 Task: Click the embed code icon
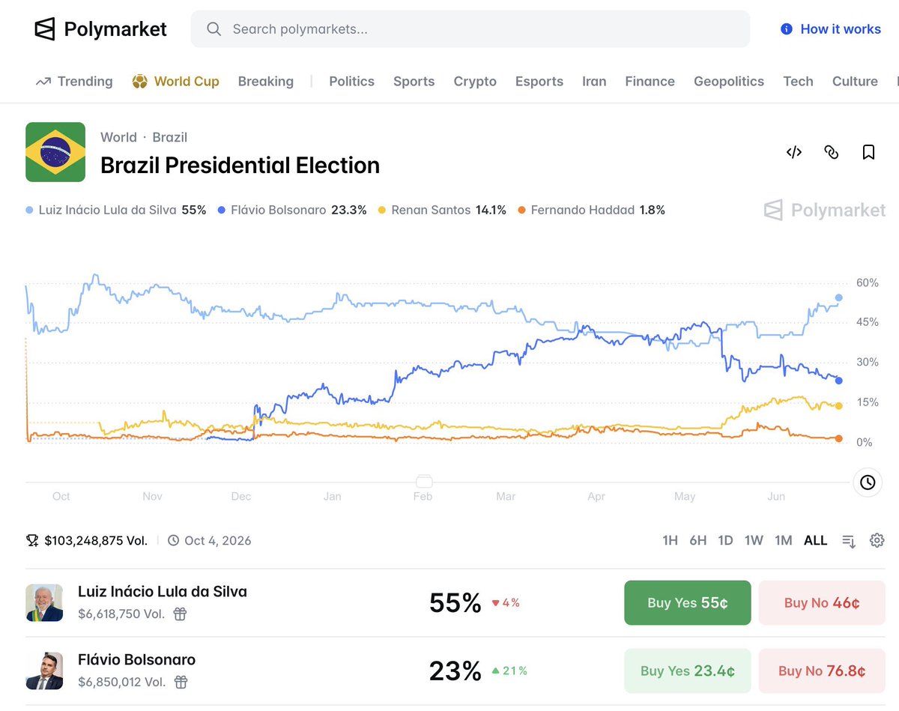pyautogui.click(x=794, y=152)
